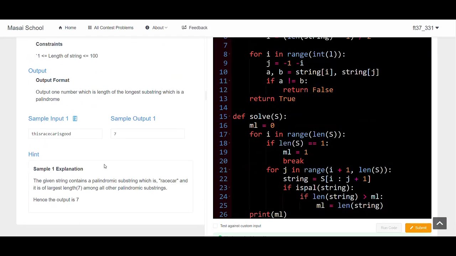Click the Sample 1 Explanation title
Image resolution: width=456 pixels, height=256 pixels.
tap(58, 169)
